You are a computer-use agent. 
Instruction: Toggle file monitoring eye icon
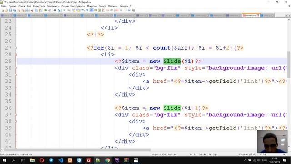click(x=112, y=10)
